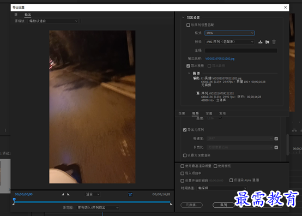302x216 pixels.
Task: Click the 队列 button
Action: tap(224, 205)
